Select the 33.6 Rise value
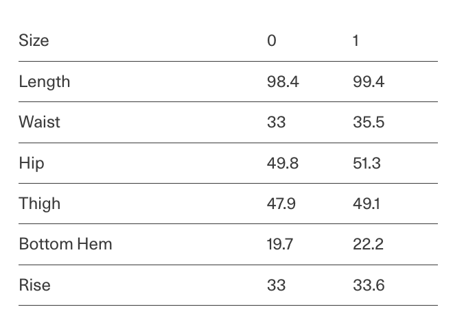This screenshot has height=318, width=453. tap(369, 285)
